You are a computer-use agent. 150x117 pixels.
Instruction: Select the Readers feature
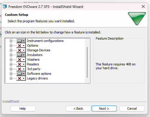[x=33, y=64]
